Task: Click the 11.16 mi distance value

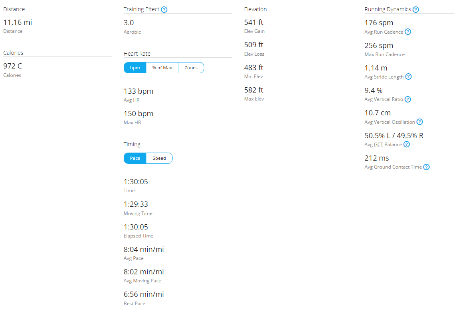Action: tap(18, 22)
